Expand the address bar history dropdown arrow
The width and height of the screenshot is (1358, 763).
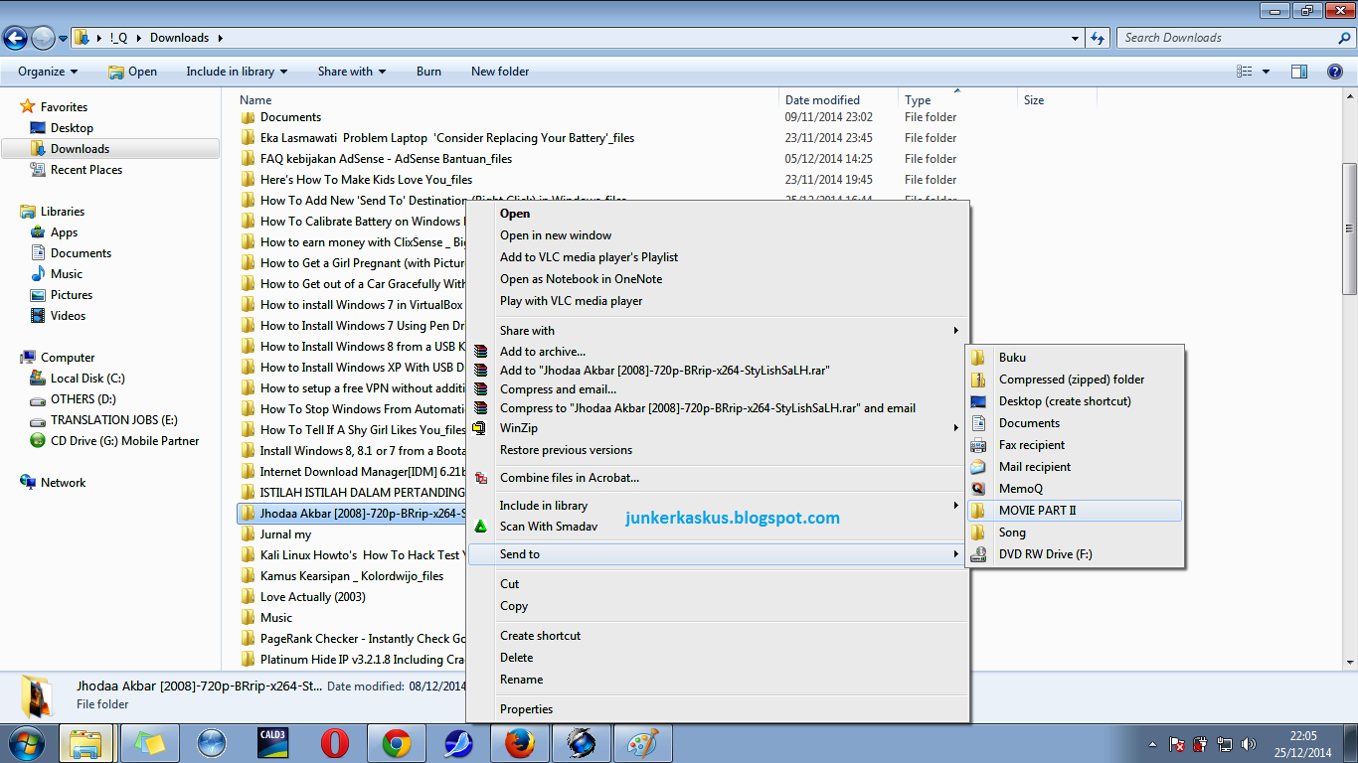(1076, 38)
